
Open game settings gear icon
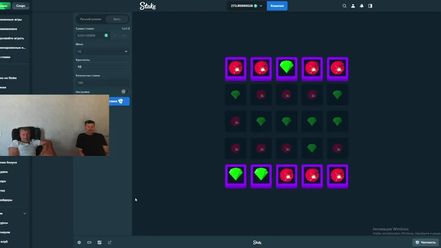[x=79, y=242]
